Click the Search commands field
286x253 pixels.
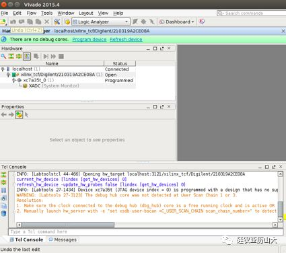[251, 13]
